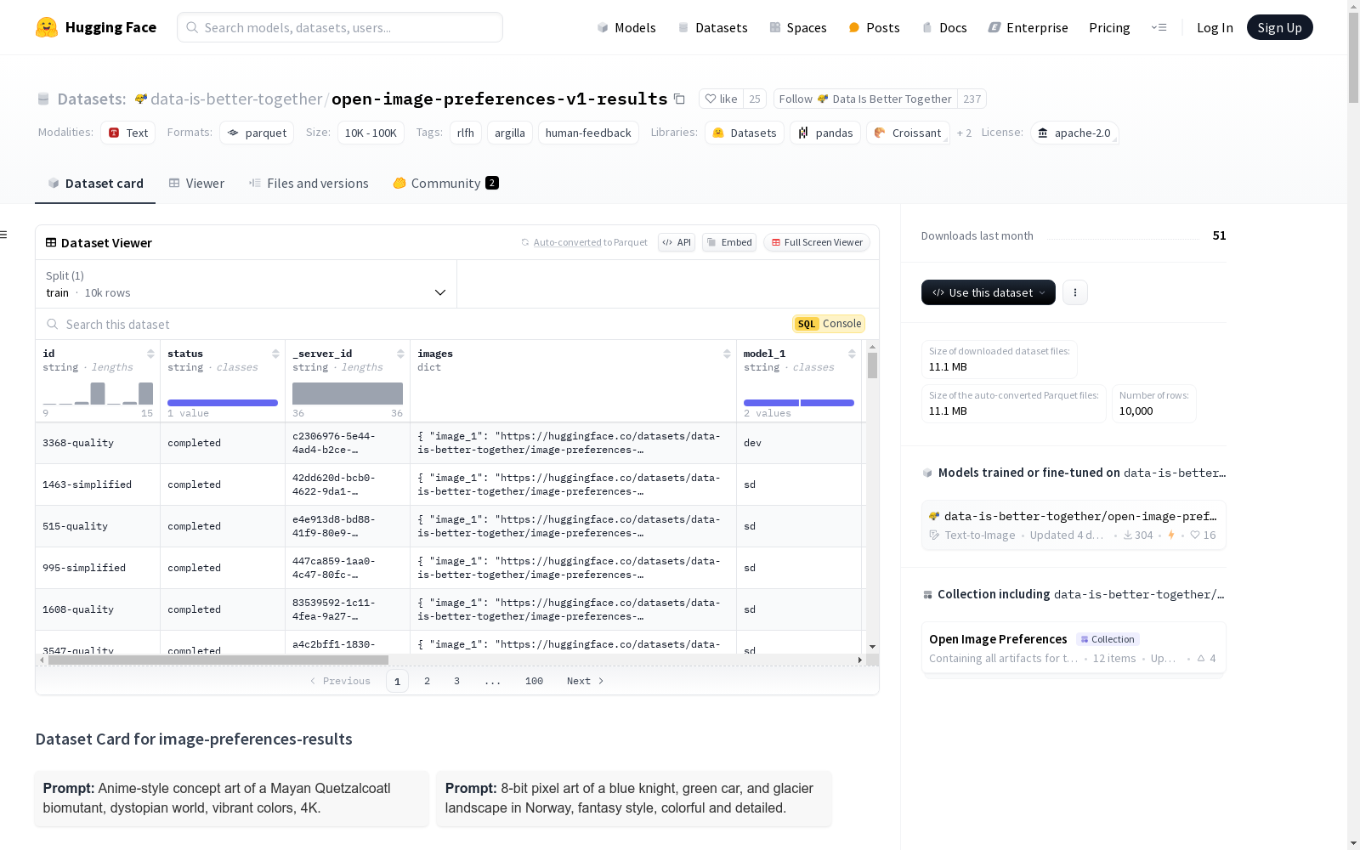Like this dataset with the heart button
The width and height of the screenshot is (1360, 850).
[721, 99]
